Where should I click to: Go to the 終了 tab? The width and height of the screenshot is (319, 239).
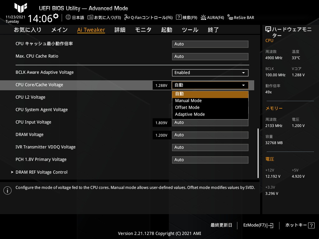point(213,30)
